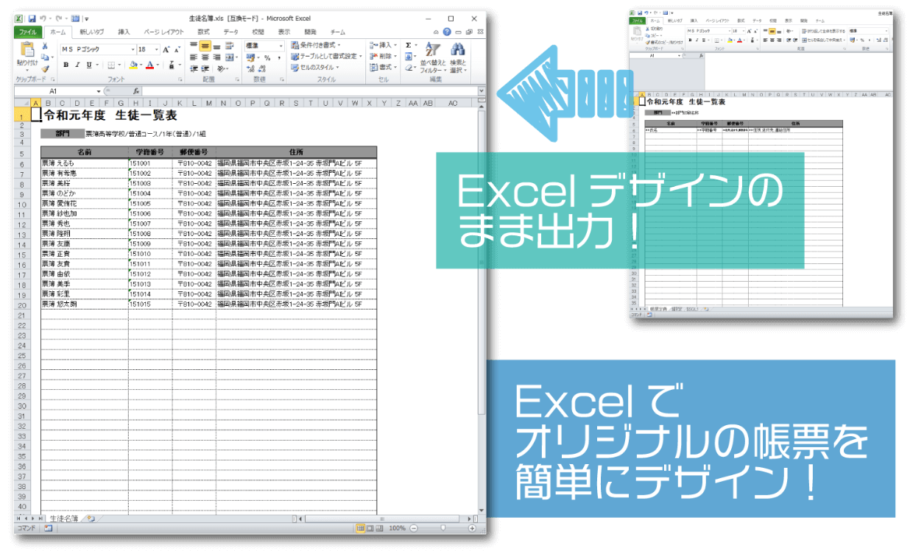Click the Help question mark icon

click(x=447, y=32)
